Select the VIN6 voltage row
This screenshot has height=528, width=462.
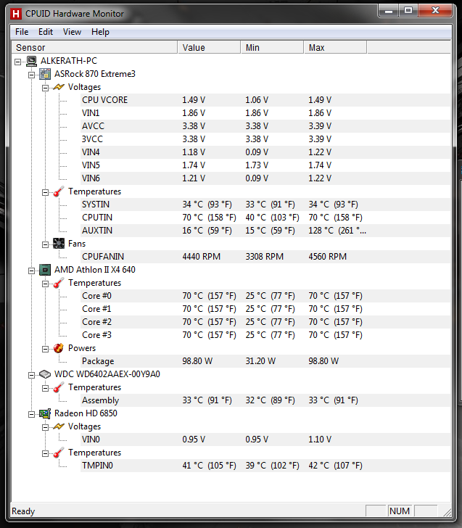pos(265,178)
